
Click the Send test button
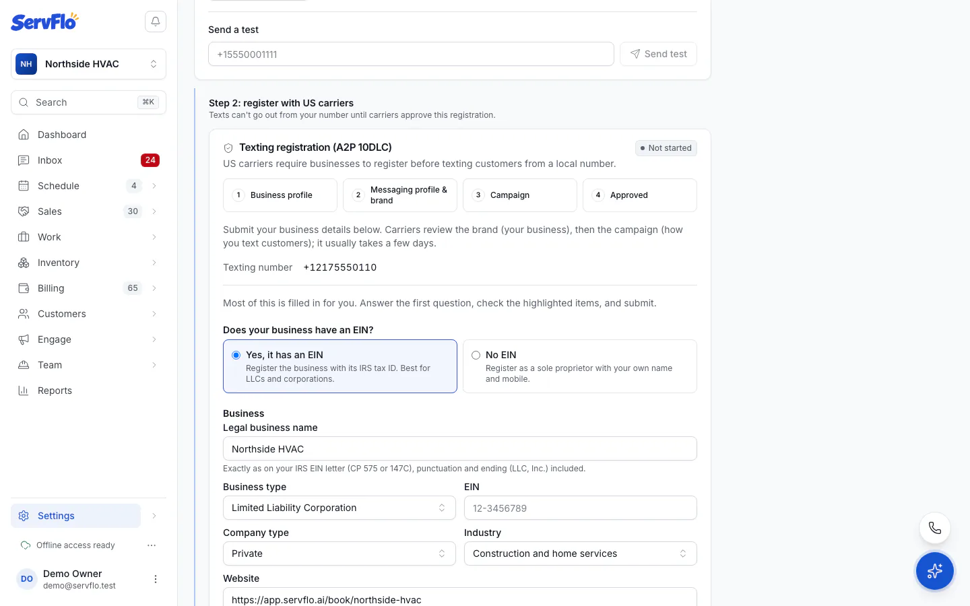click(x=659, y=54)
